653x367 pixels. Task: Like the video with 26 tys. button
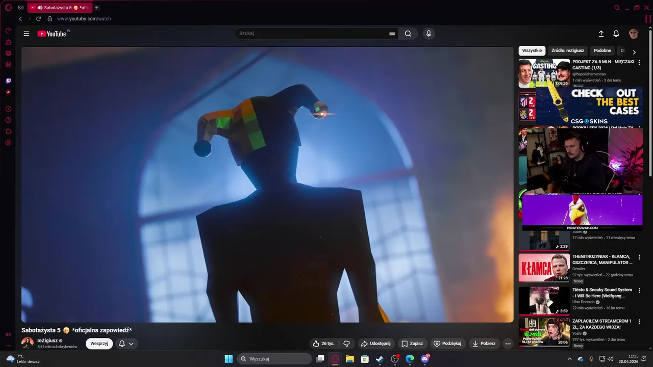323,344
